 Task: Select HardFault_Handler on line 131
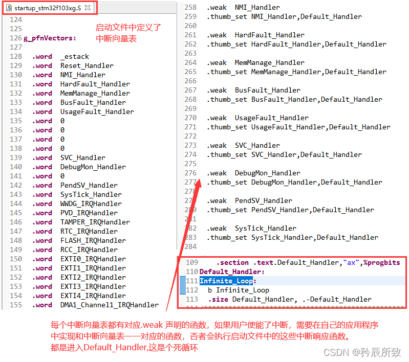[x=95, y=84]
